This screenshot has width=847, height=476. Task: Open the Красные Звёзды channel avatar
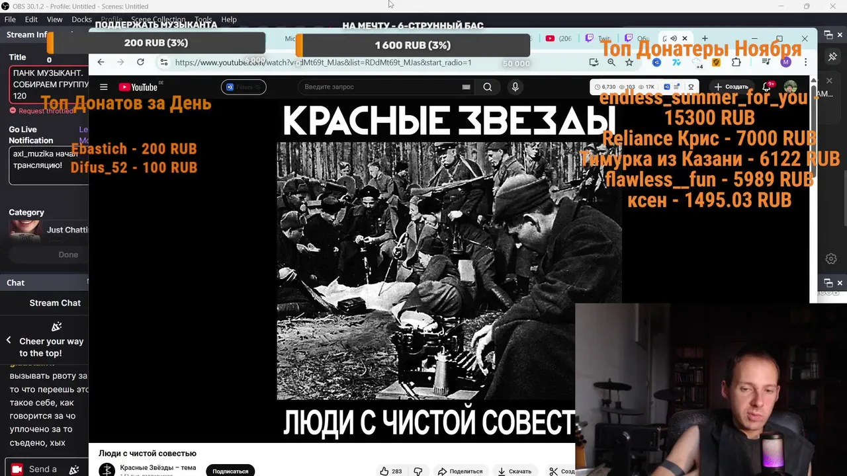pyautogui.click(x=107, y=470)
